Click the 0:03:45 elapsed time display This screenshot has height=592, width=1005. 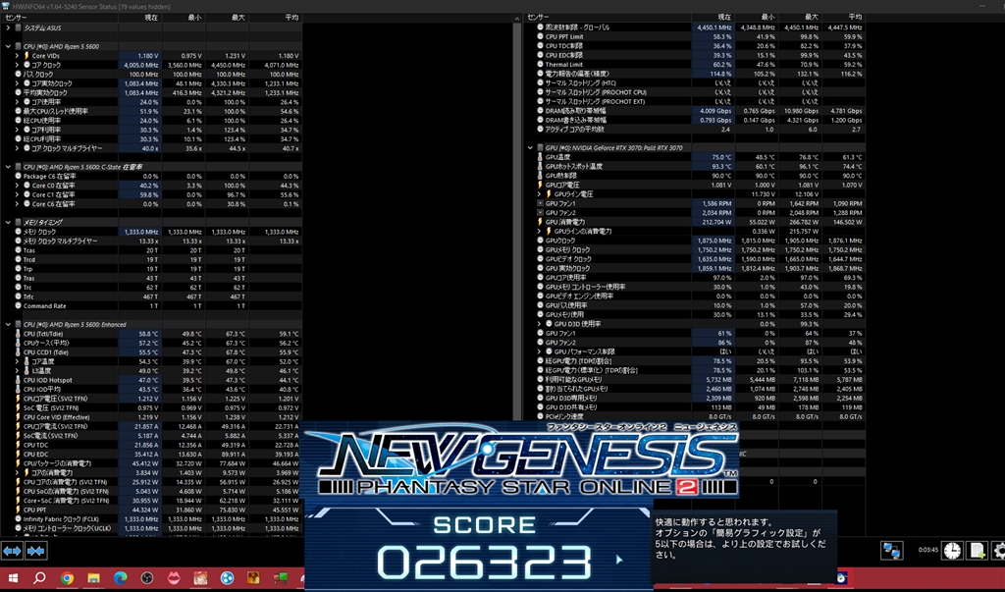tap(928, 550)
